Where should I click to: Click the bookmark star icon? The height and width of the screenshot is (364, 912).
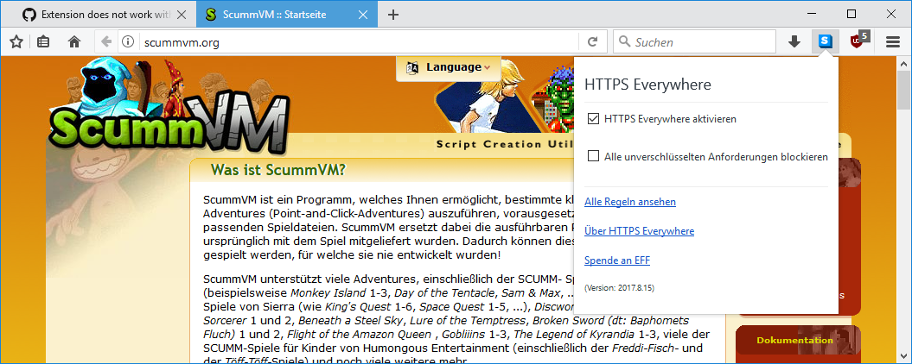[16, 41]
